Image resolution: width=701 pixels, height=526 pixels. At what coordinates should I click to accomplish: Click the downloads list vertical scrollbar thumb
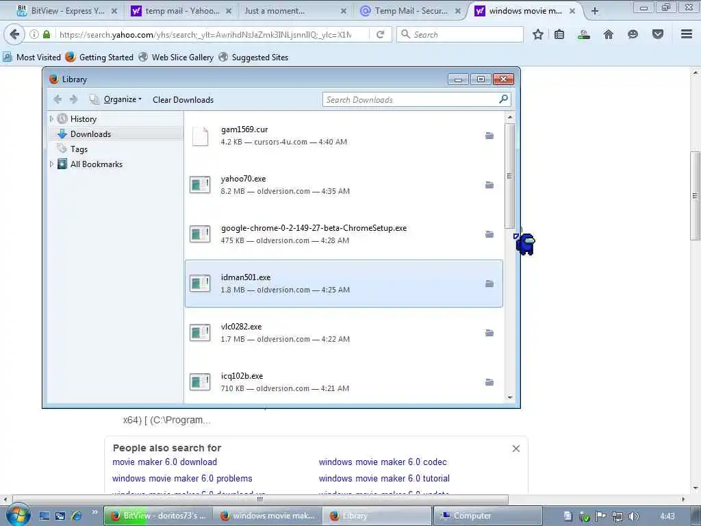pos(509,176)
